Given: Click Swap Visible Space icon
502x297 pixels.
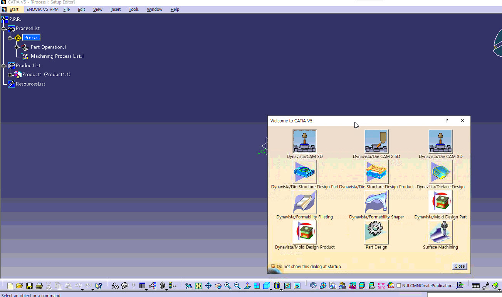Looking at the screenshot, I should pos(297,286).
